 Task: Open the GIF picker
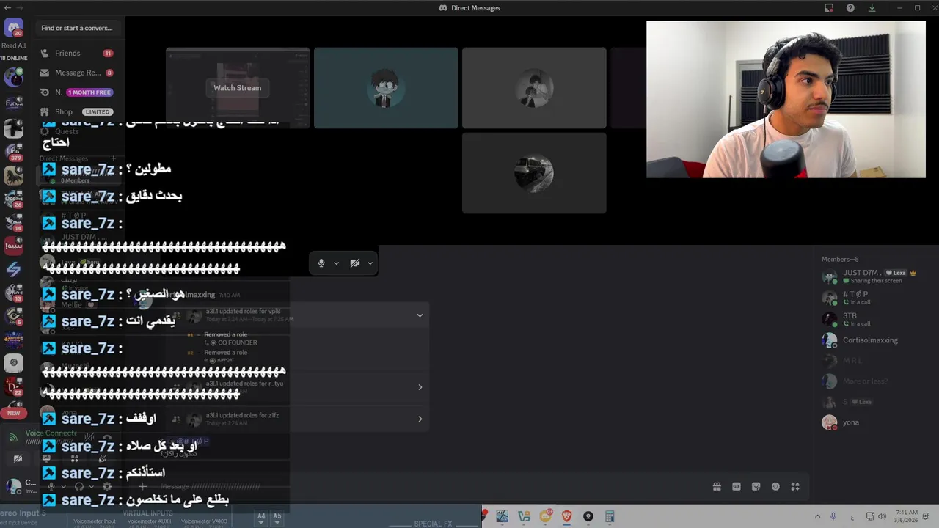[x=737, y=486]
